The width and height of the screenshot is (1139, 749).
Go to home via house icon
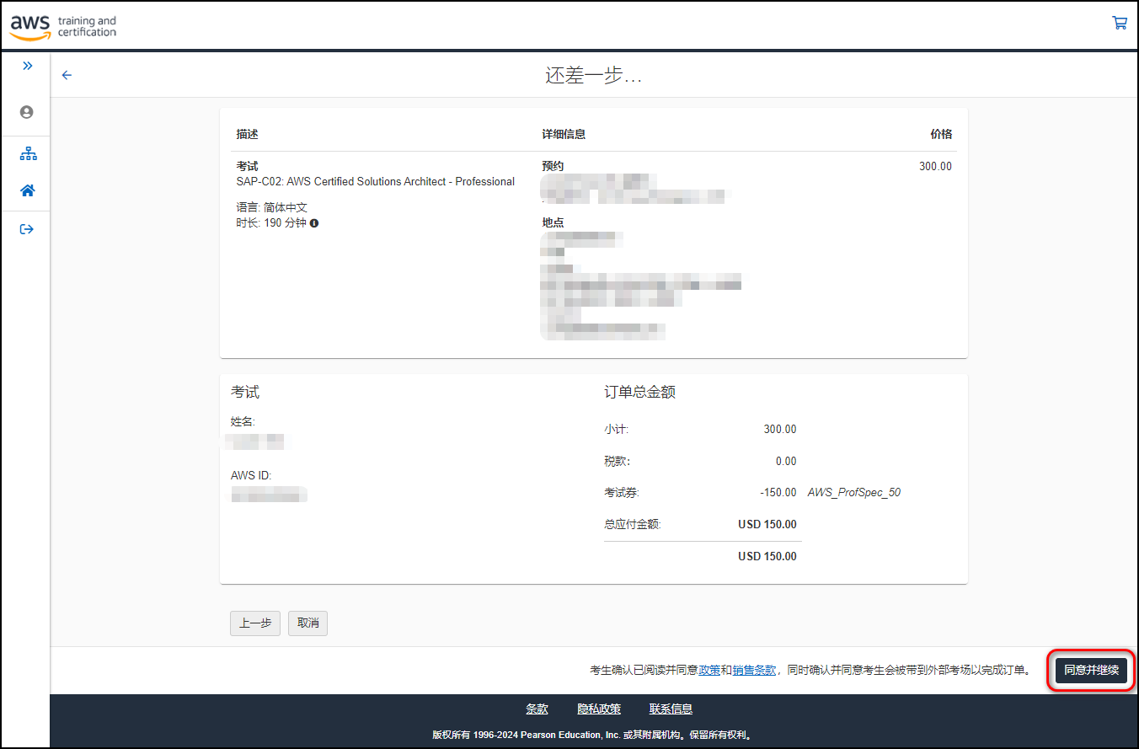pyautogui.click(x=28, y=190)
